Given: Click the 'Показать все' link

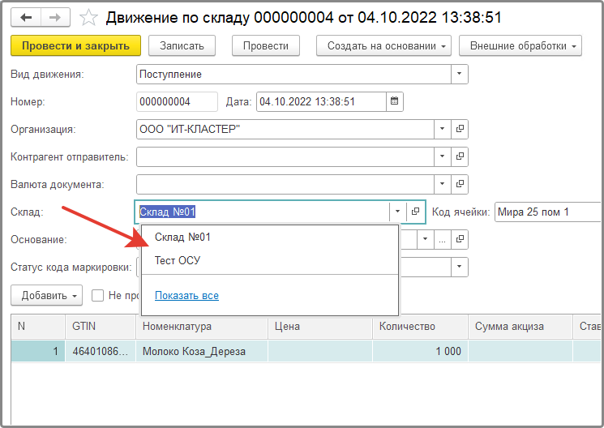Looking at the screenshot, I should (186, 296).
